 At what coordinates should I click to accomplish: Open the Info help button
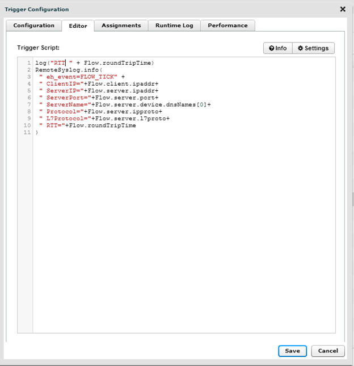(x=278, y=48)
